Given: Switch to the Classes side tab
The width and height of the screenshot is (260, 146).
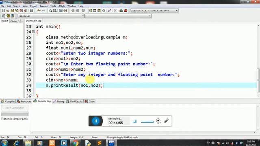Looking at the screenshot, I should coord(13,21).
